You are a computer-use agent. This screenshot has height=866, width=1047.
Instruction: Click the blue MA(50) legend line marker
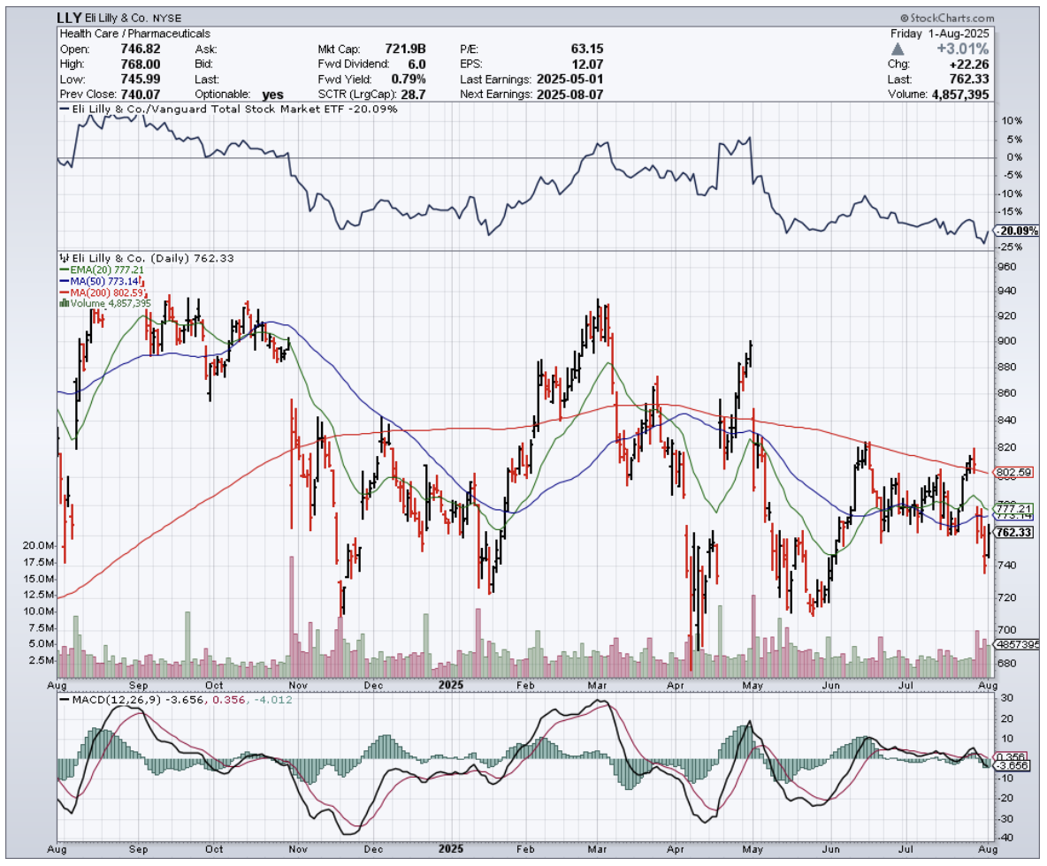62,281
